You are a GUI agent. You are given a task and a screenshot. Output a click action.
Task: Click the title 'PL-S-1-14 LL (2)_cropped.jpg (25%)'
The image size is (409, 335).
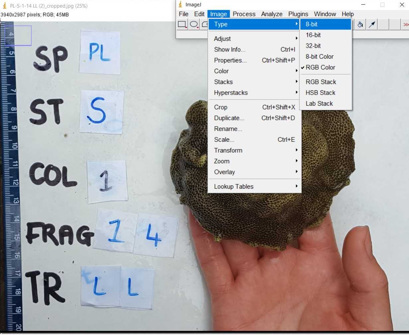pos(49,6)
